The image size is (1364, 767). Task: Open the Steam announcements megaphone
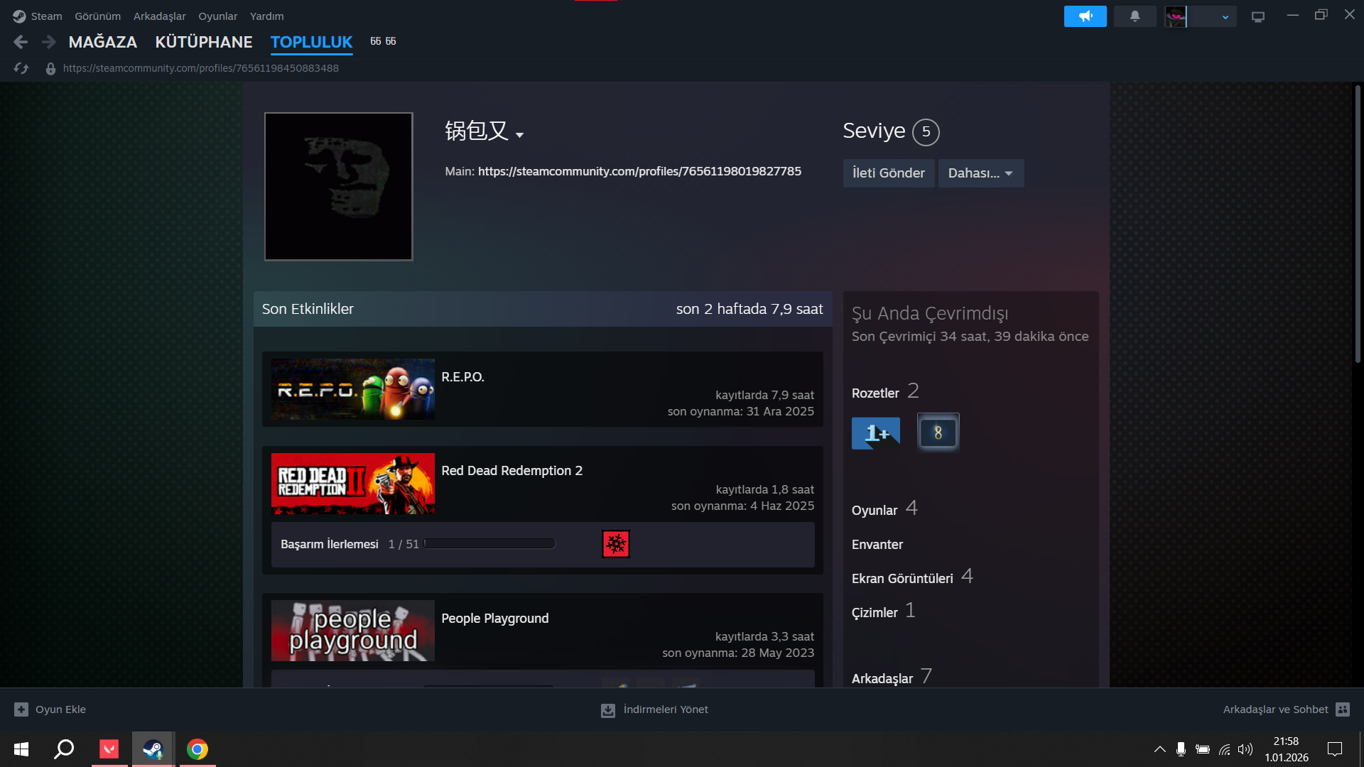coord(1085,16)
